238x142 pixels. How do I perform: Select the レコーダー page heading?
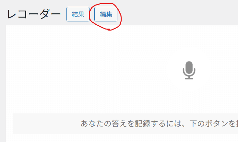click(34, 14)
